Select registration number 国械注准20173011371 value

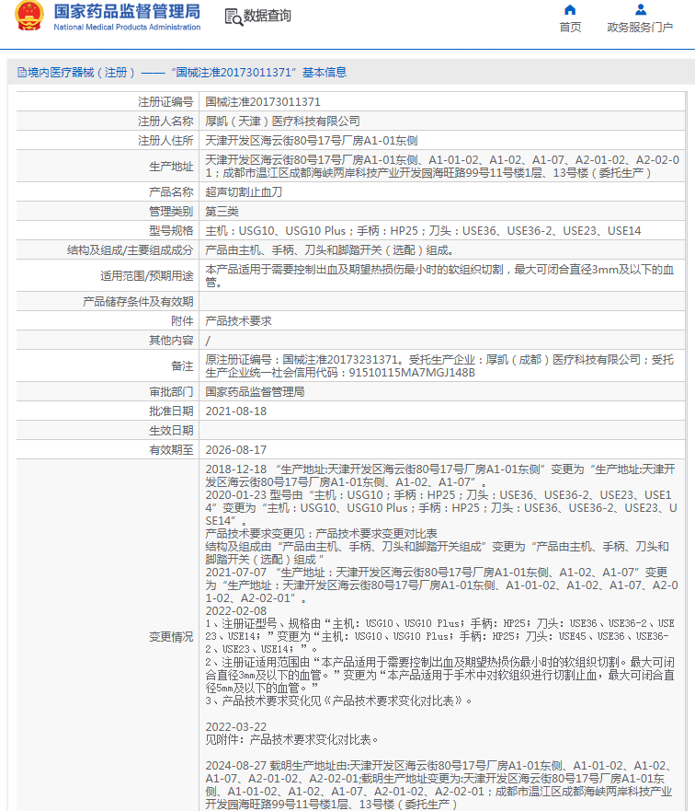pos(263,102)
